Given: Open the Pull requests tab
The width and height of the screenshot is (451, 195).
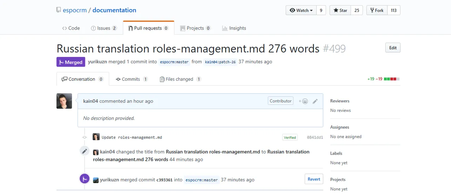Looking at the screenshot, I should tap(148, 28).
